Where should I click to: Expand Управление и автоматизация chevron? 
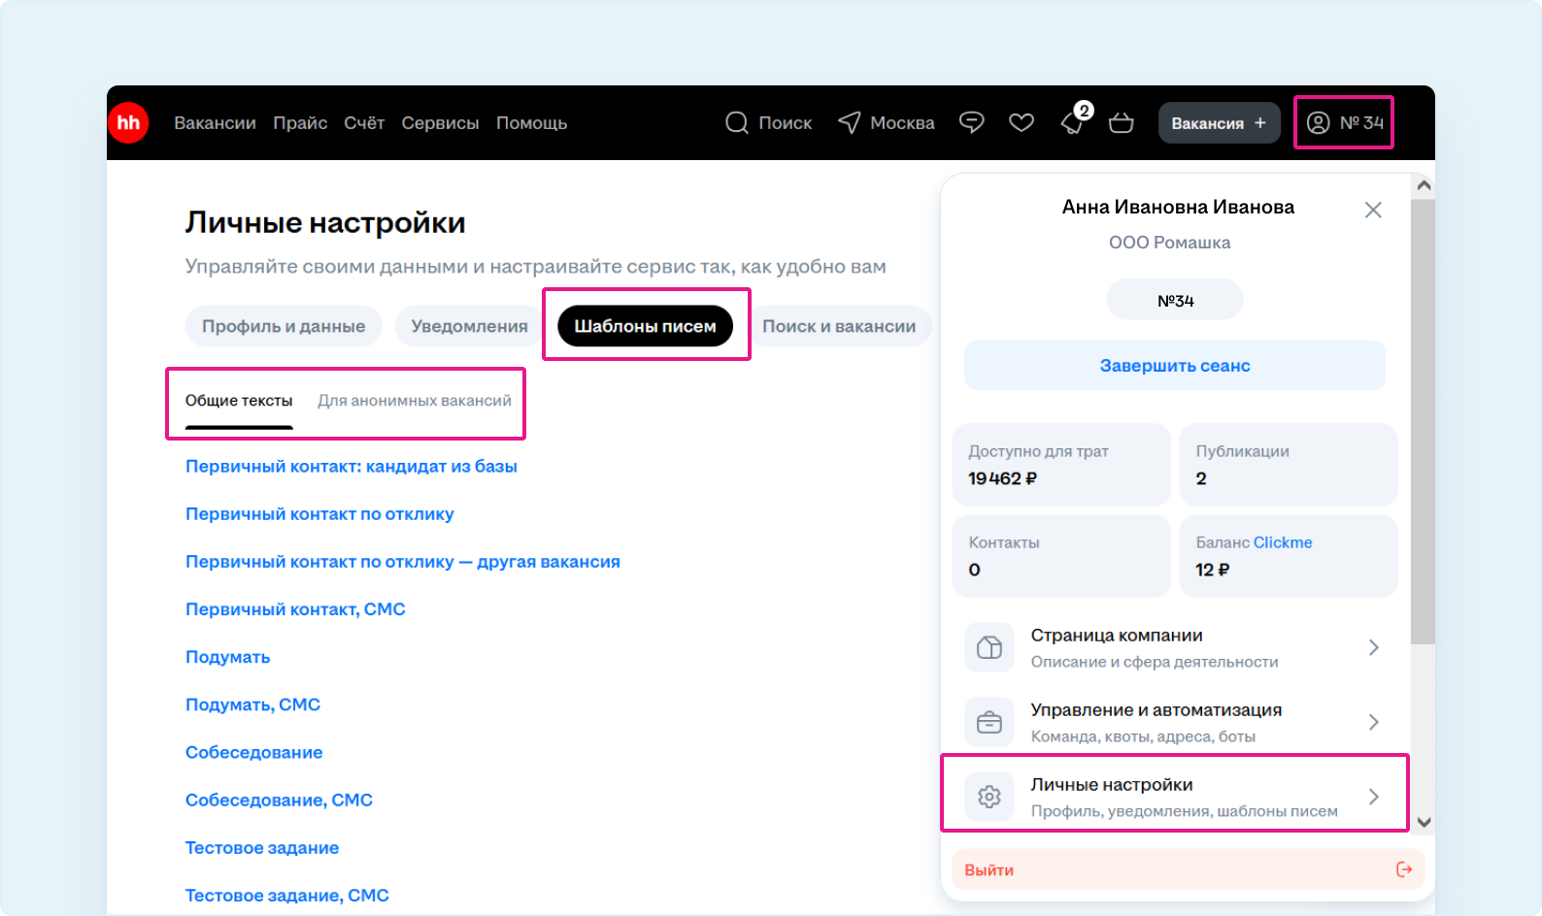pos(1374,722)
